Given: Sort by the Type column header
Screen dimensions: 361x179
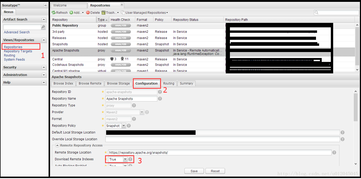Looking at the screenshot, I should coord(102,20).
